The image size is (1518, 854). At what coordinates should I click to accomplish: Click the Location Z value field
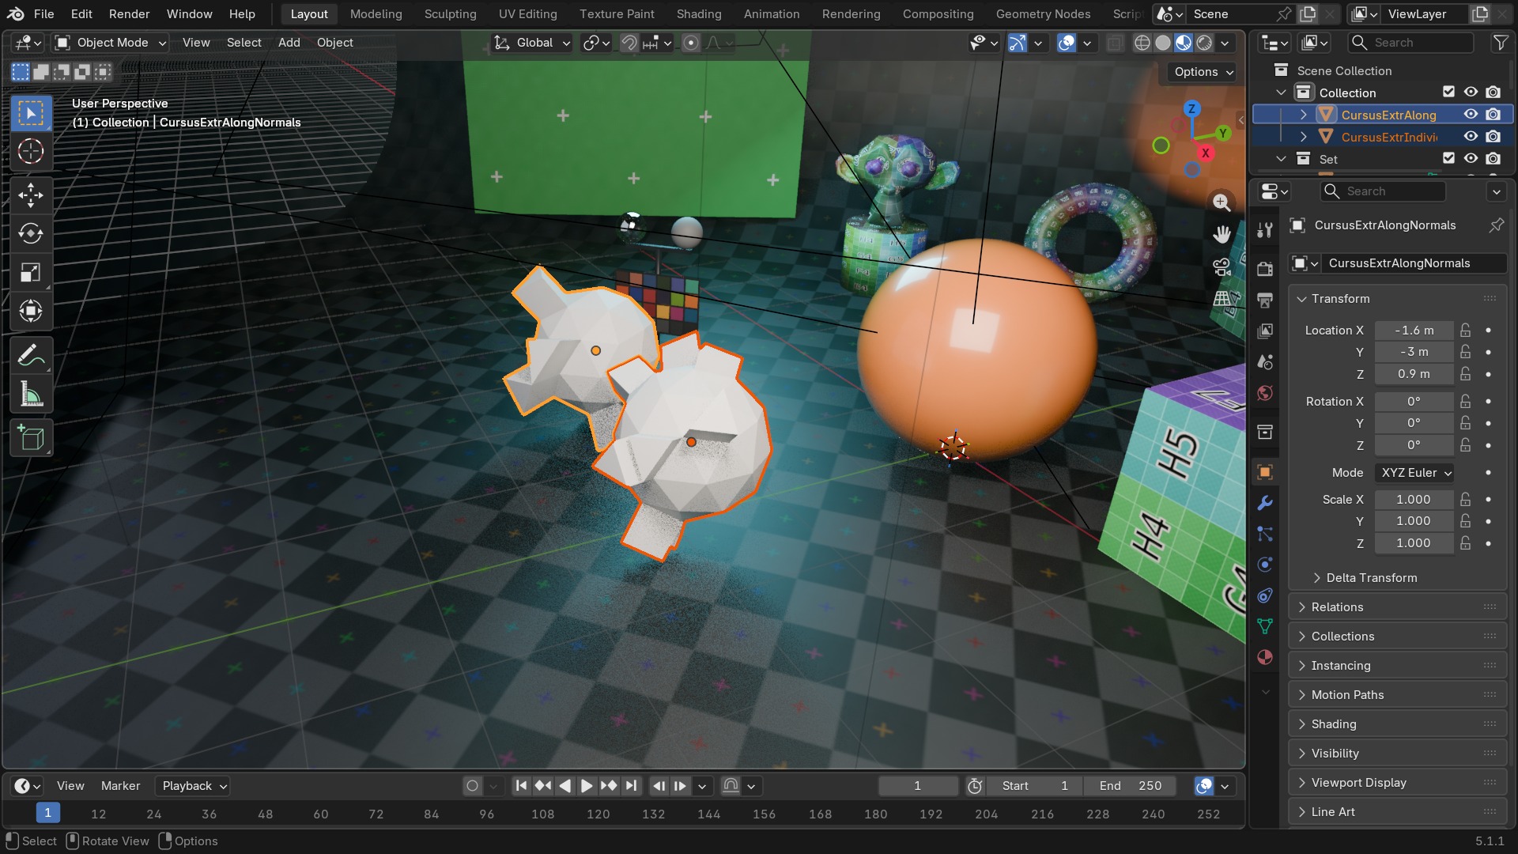(x=1414, y=374)
